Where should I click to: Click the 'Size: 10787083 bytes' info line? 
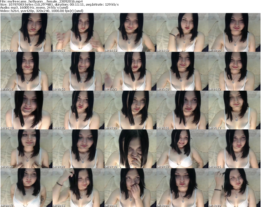point(59,5)
